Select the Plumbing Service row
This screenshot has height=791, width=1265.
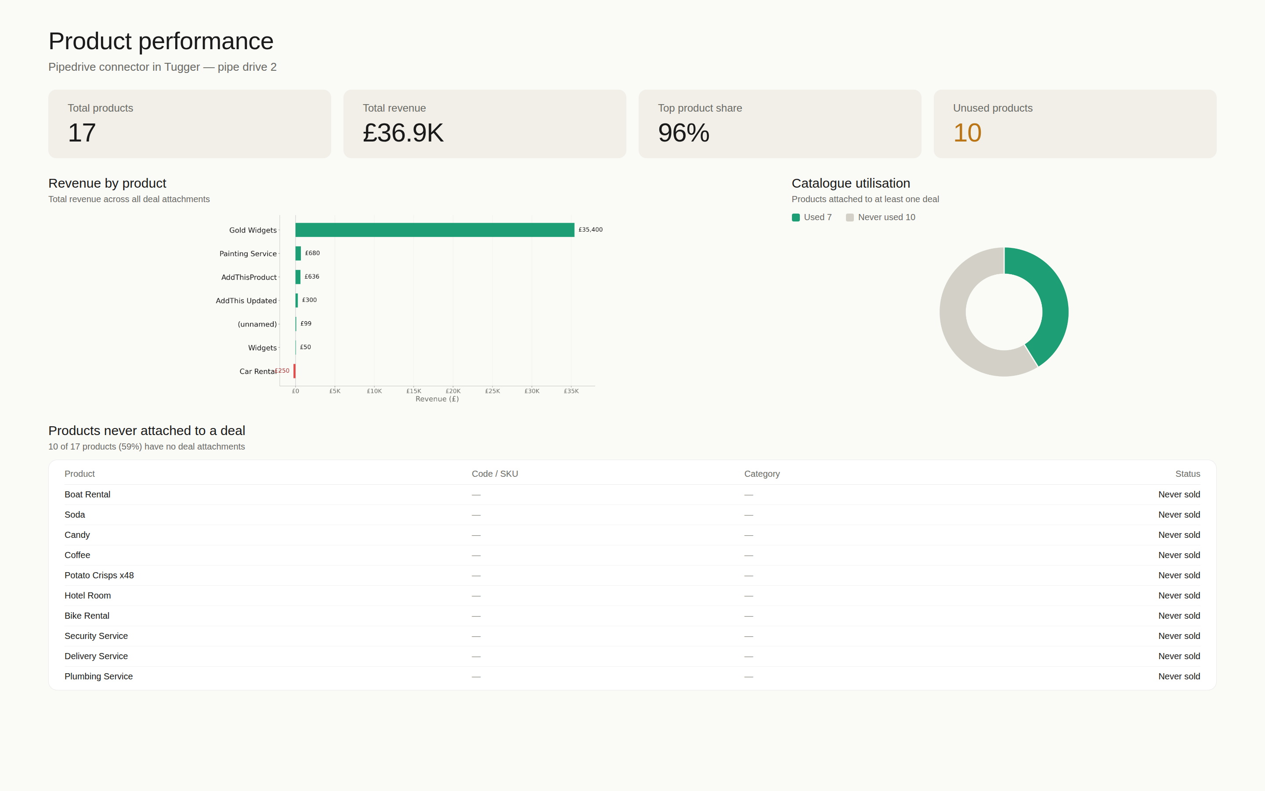coord(632,676)
